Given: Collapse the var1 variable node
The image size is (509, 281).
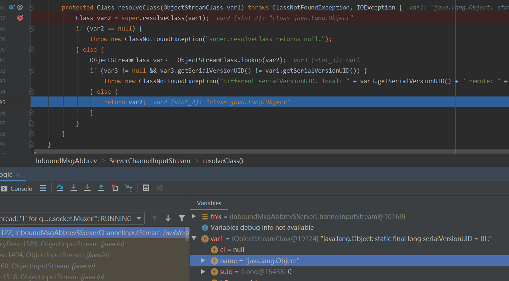Looking at the screenshot, I should 194,239.
